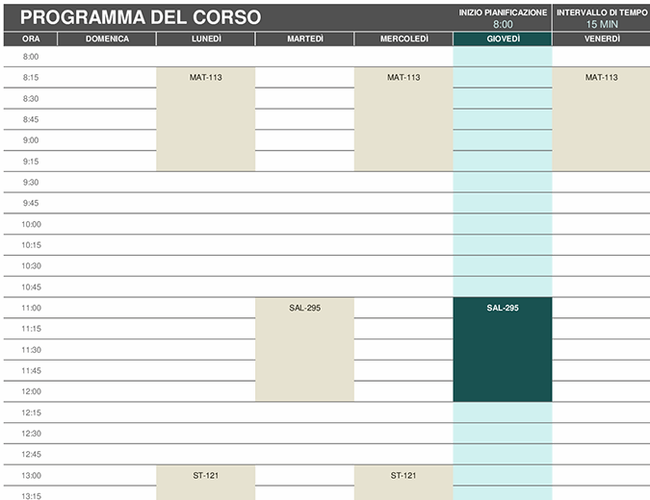Select the MERCOLEDÌ column header
Screen dimensions: 650x500
[x=403, y=39]
